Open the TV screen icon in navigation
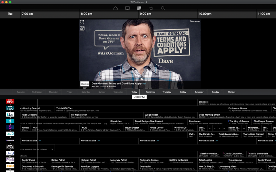This screenshot has height=172, width=276. 127,8
